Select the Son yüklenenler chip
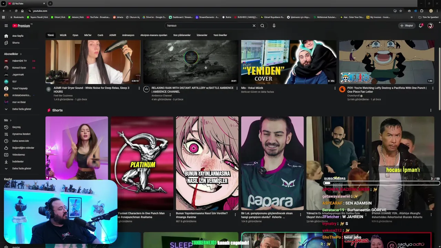 [182, 35]
